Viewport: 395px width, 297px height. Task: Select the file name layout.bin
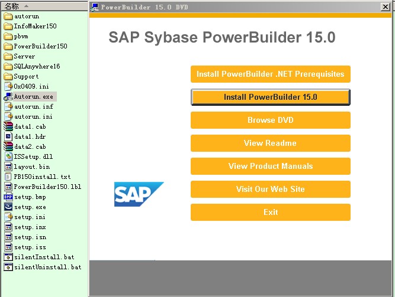click(32, 167)
